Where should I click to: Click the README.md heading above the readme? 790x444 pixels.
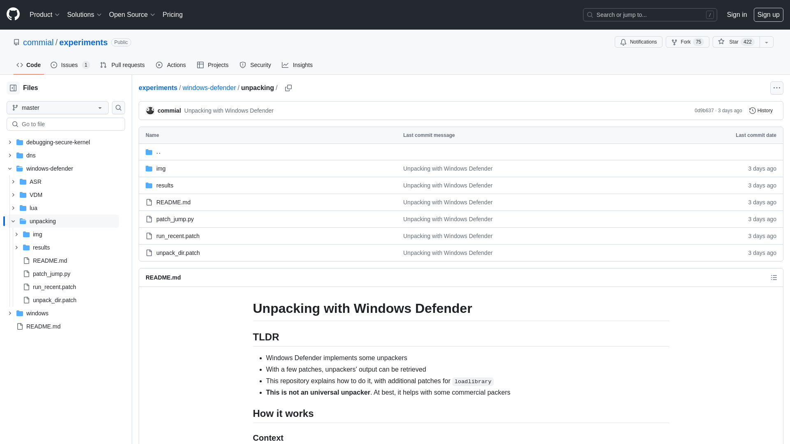click(163, 277)
